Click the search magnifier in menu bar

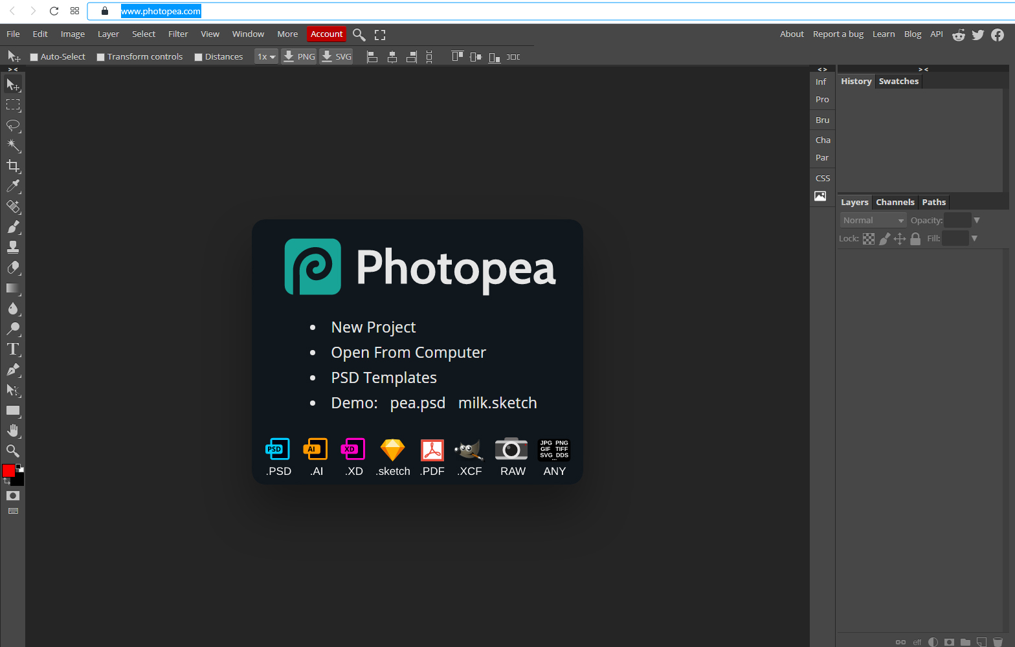[359, 34]
